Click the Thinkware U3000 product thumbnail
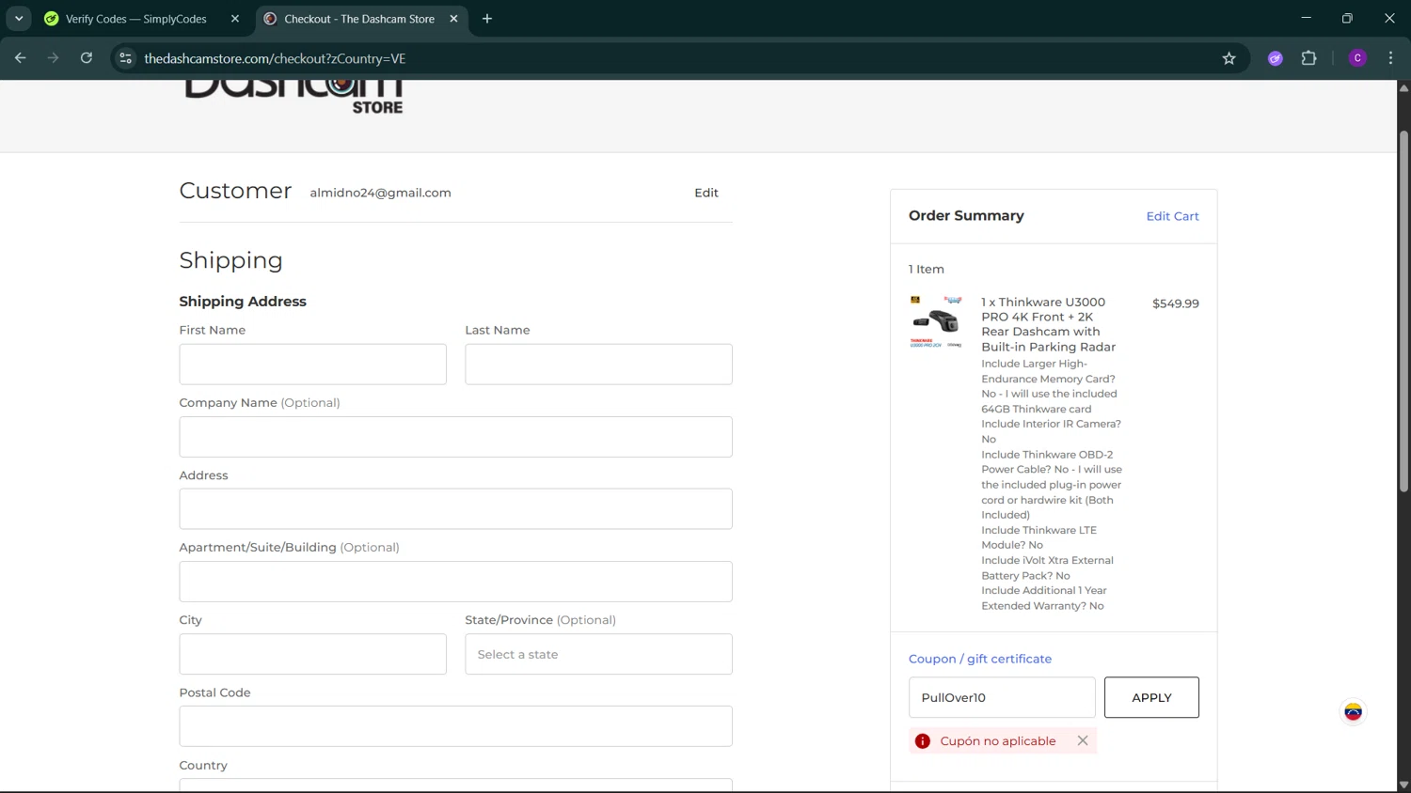The height and width of the screenshot is (793, 1411). pyautogui.click(x=936, y=322)
